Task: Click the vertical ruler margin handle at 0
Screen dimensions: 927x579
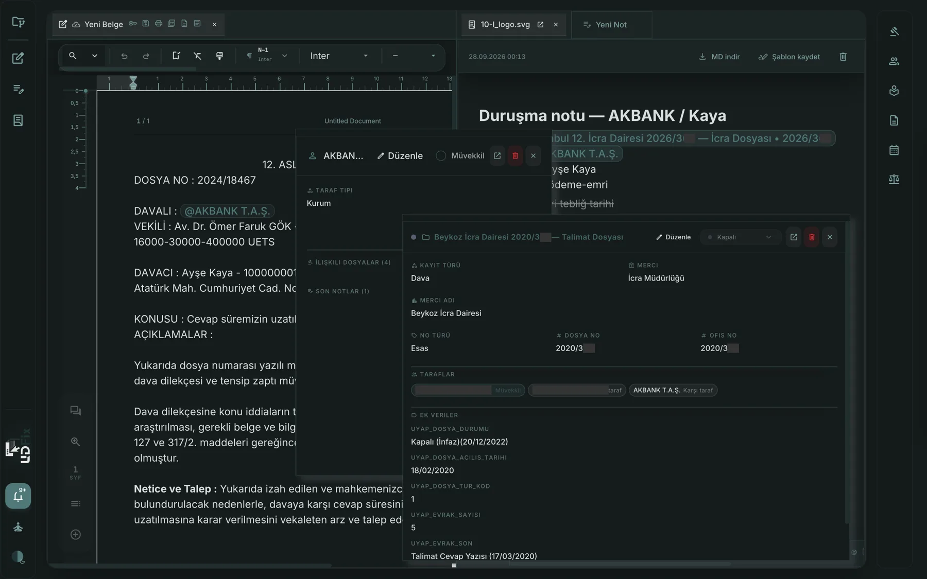Action: (85, 91)
